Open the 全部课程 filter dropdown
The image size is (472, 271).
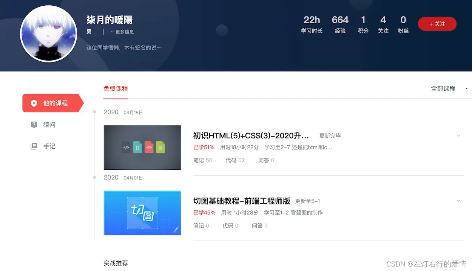(449, 88)
